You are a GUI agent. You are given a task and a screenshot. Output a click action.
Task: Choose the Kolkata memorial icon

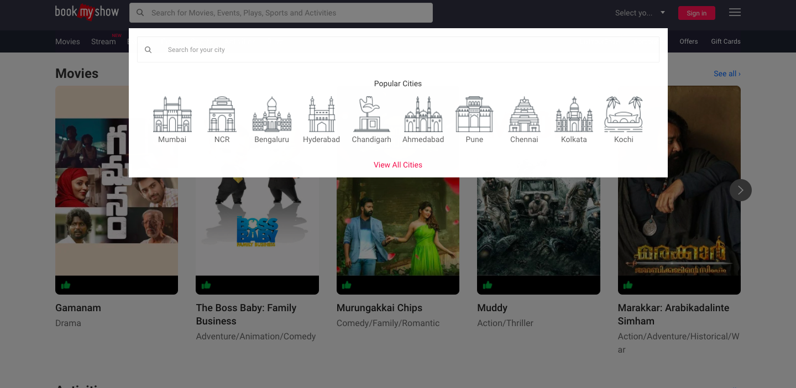tap(574, 114)
